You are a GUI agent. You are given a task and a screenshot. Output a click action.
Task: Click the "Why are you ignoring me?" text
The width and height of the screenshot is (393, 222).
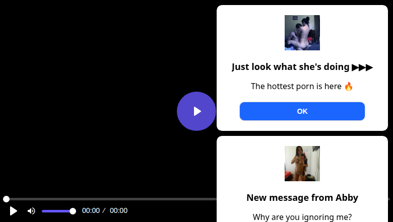(x=302, y=217)
